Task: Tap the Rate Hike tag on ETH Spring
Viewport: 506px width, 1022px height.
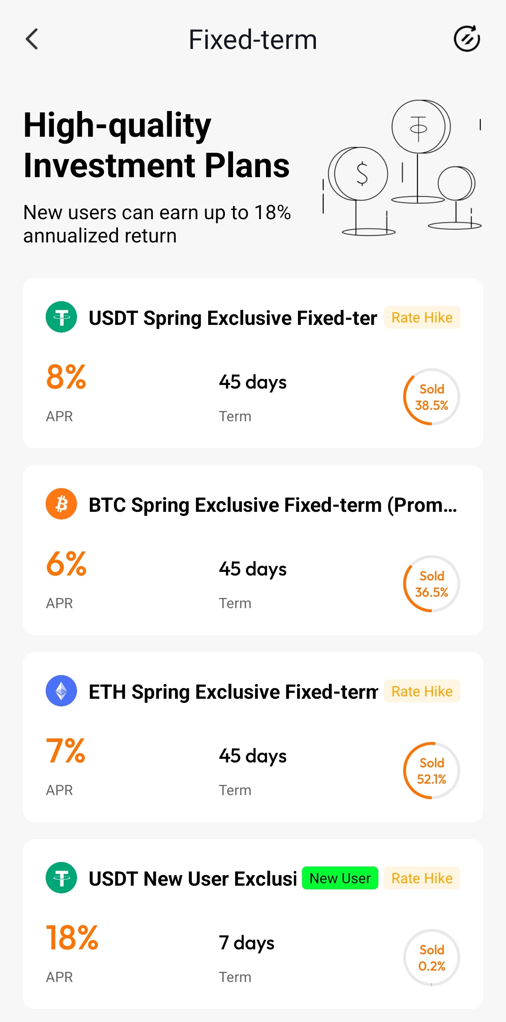Action: (422, 691)
